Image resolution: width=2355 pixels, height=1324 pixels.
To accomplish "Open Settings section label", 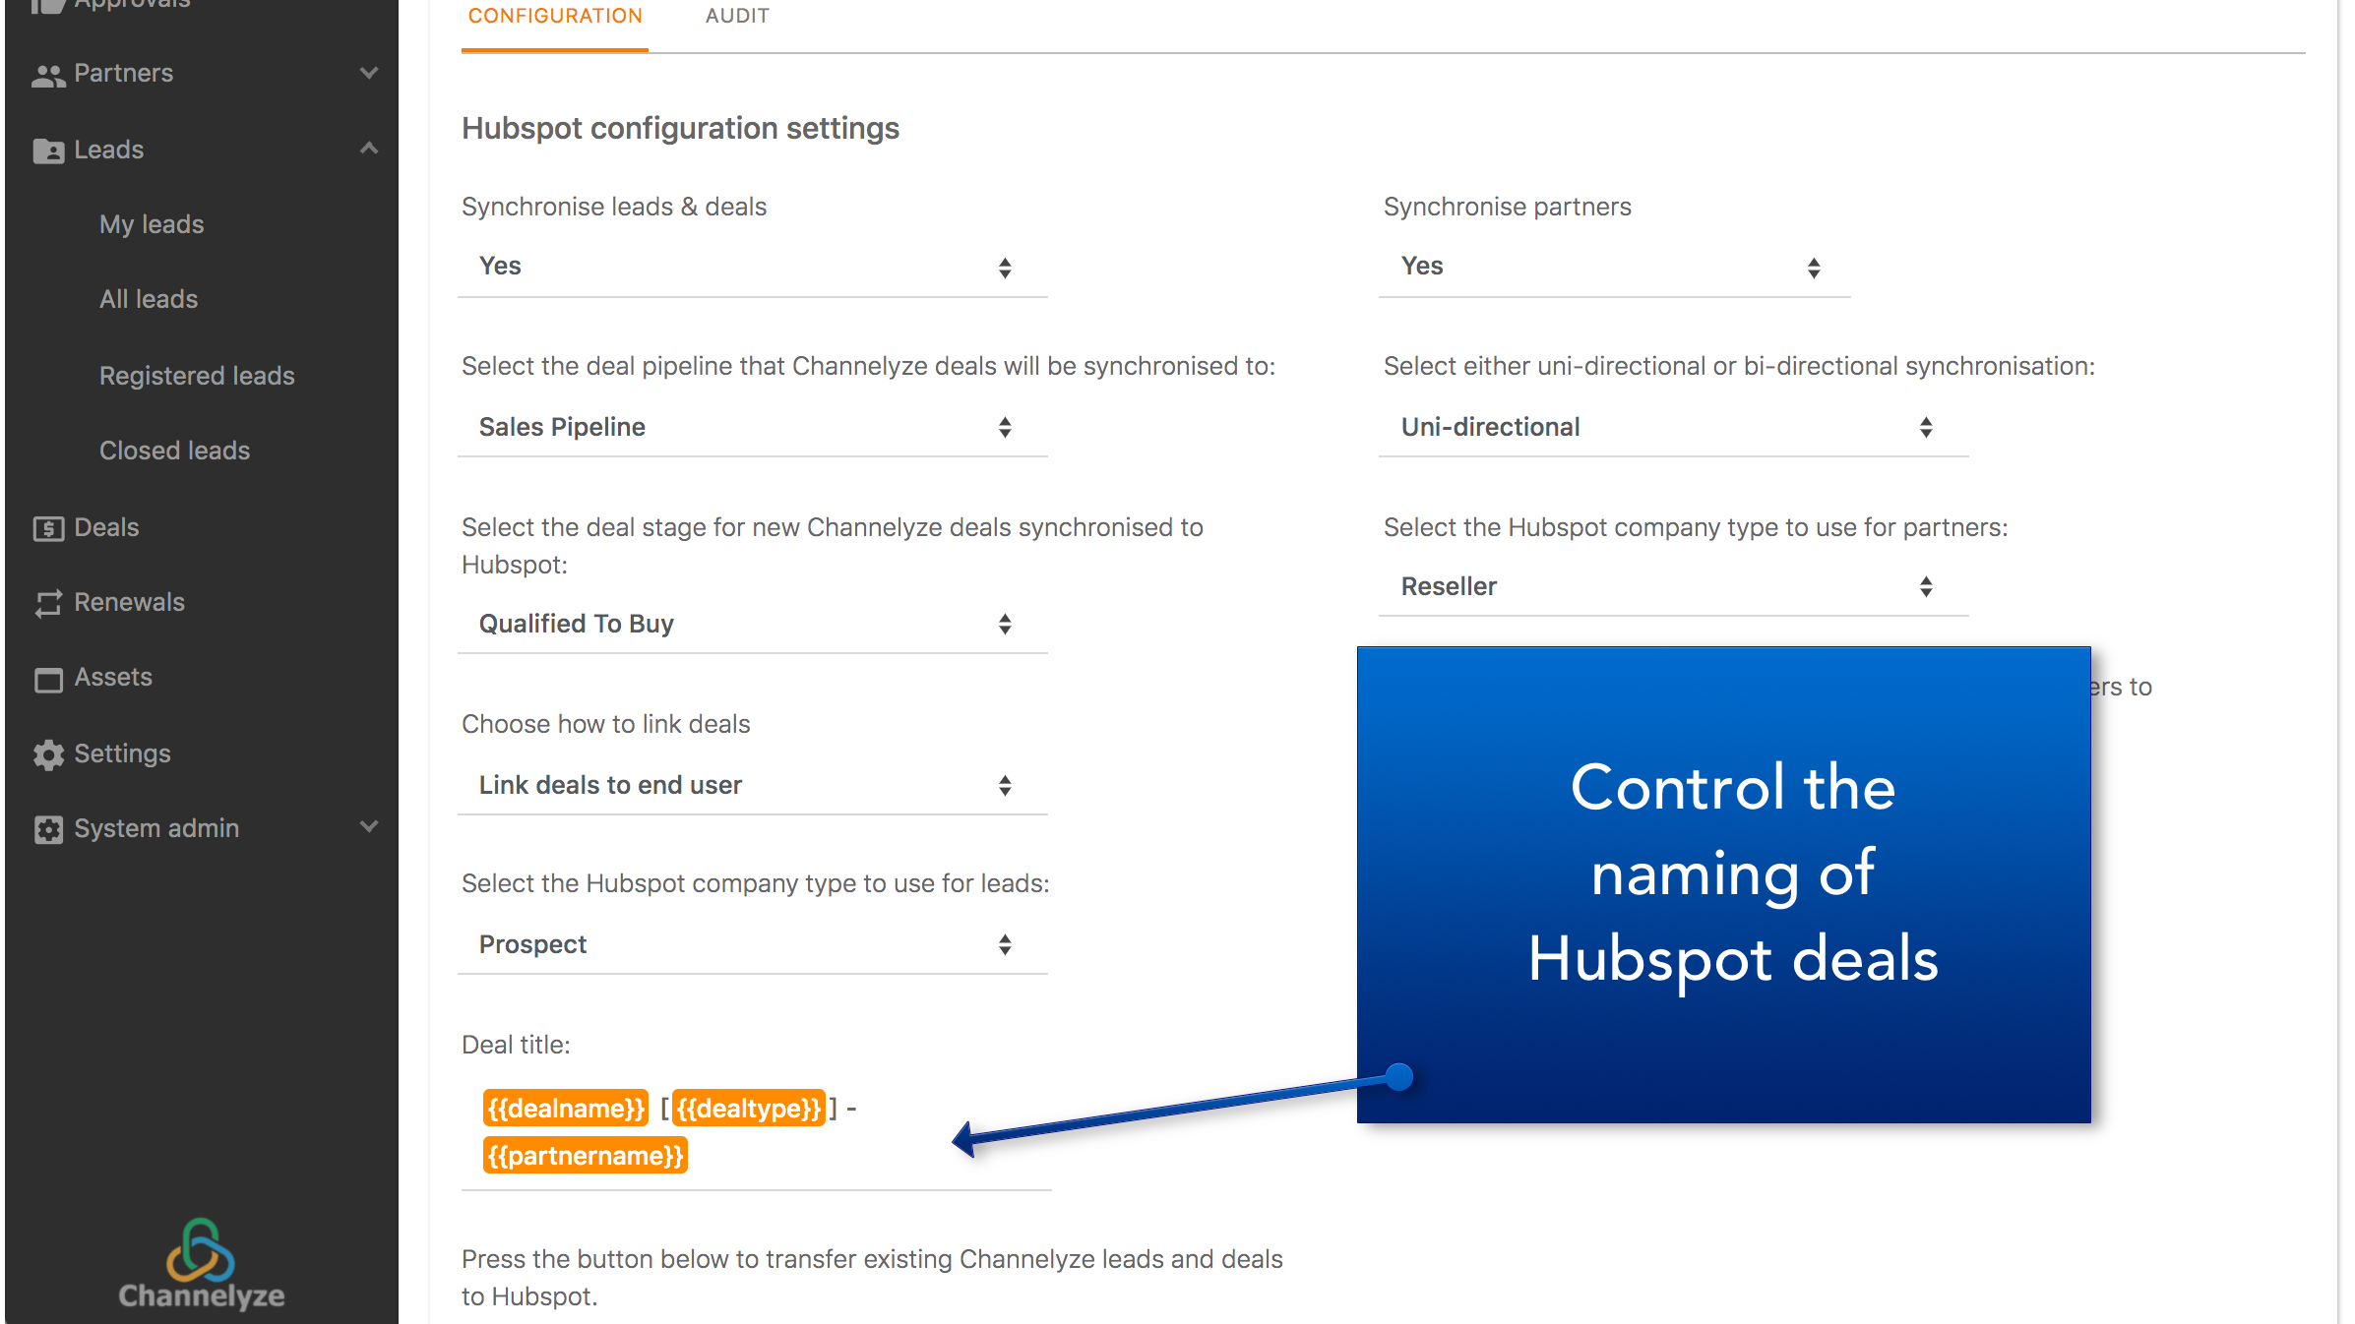I will pos(122,753).
